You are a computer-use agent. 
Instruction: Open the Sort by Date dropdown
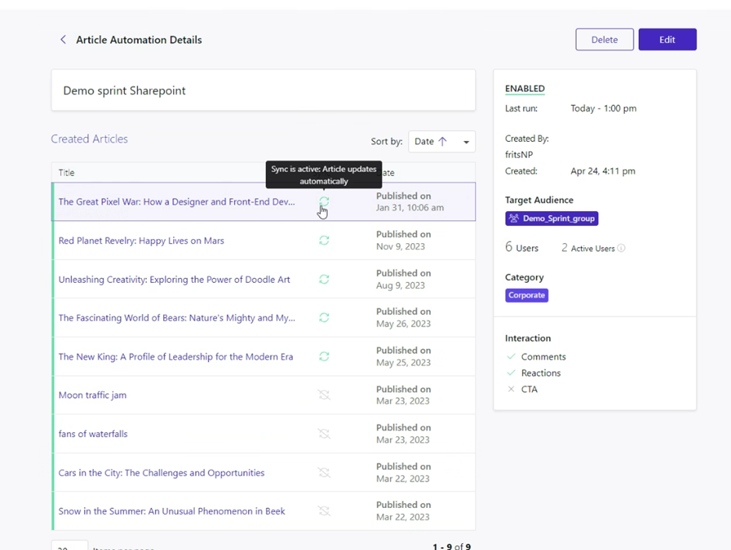(x=442, y=142)
